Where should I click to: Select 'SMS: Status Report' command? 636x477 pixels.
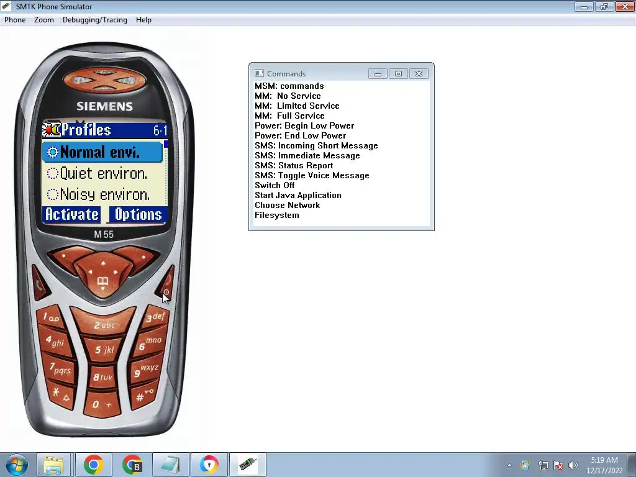294,165
